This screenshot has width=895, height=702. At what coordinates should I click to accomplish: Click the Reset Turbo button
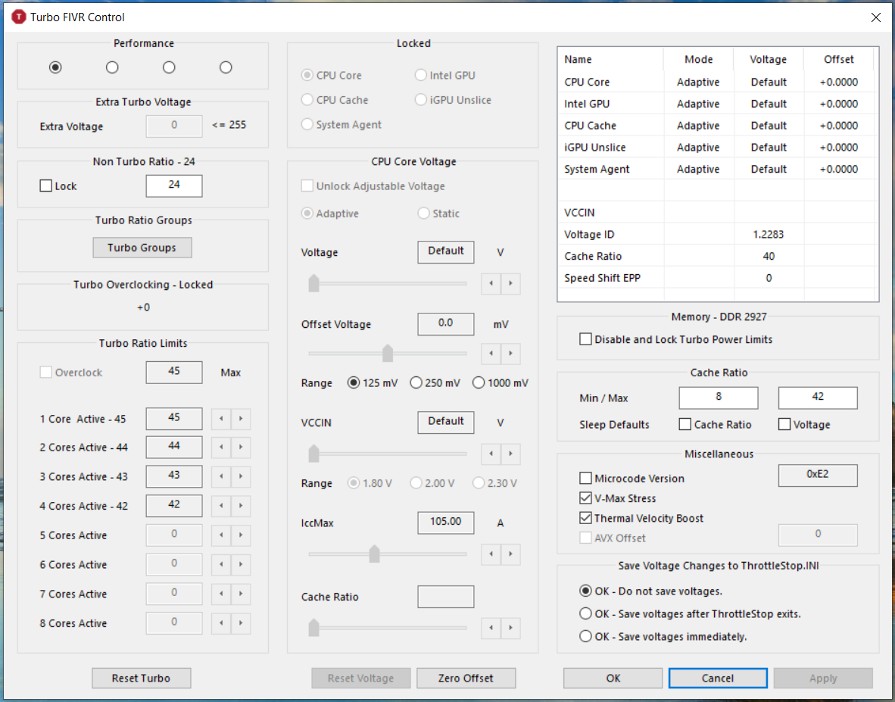coord(141,678)
